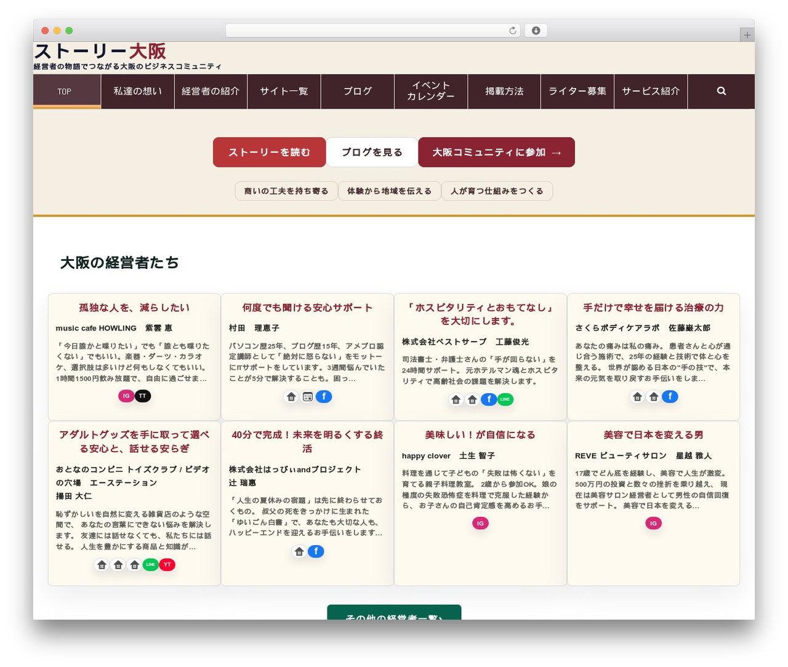Click the YouTube icon on the エーステーション card
The width and height of the screenshot is (788, 667).
(x=167, y=564)
